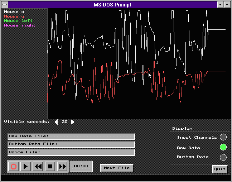Click the Display panel heading
This screenshot has height=182, width=232.
pyautogui.click(x=182, y=129)
